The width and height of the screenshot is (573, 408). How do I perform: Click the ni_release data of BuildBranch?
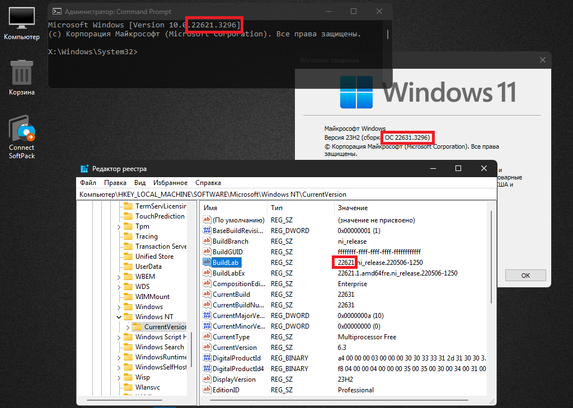[x=353, y=241]
